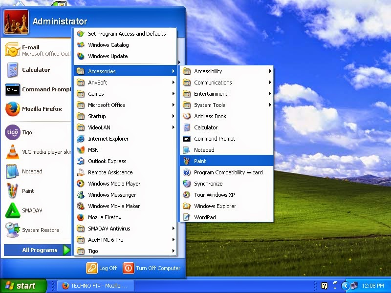391x293 pixels.
Task: Choose the Microsoft Office folder entry
Action: [x=126, y=105]
